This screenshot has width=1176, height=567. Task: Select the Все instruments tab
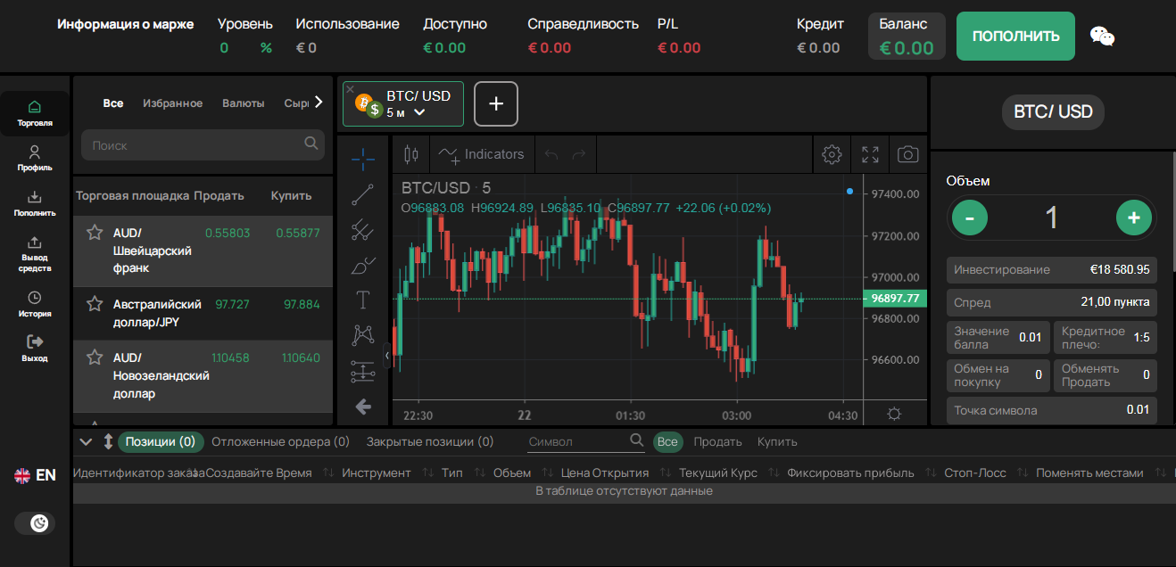(x=113, y=103)
